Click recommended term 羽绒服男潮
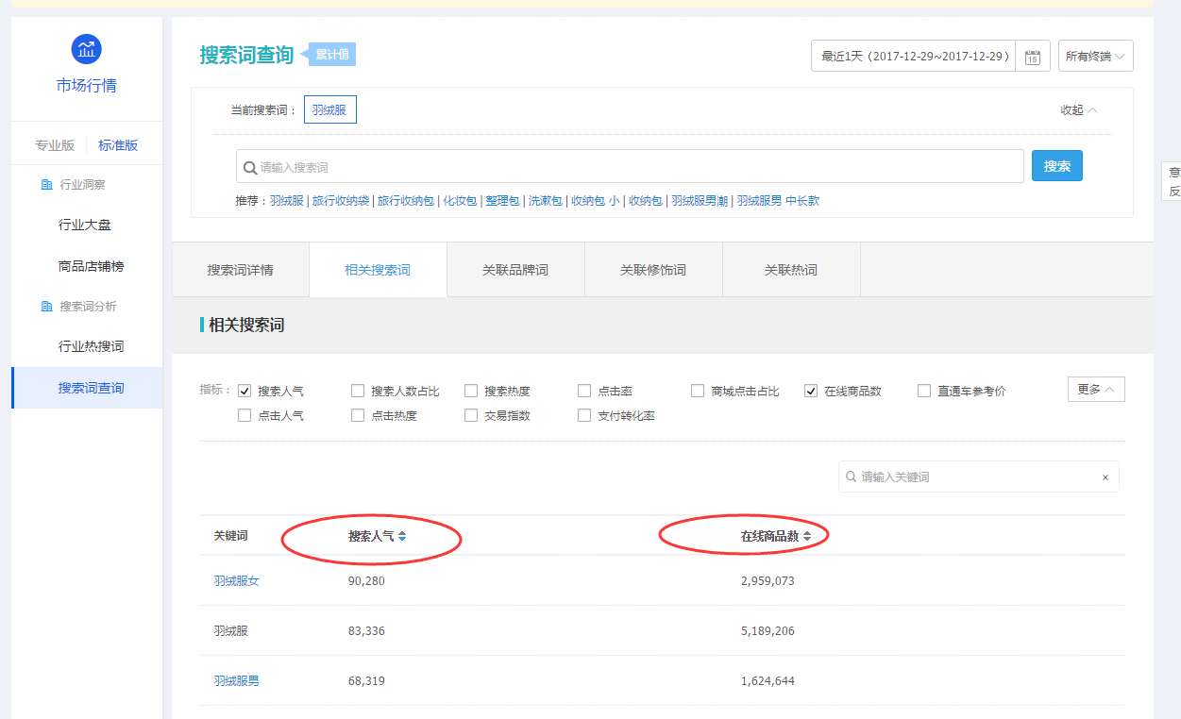The height and width of the screenshot is (719, 1181). (700, 201)
